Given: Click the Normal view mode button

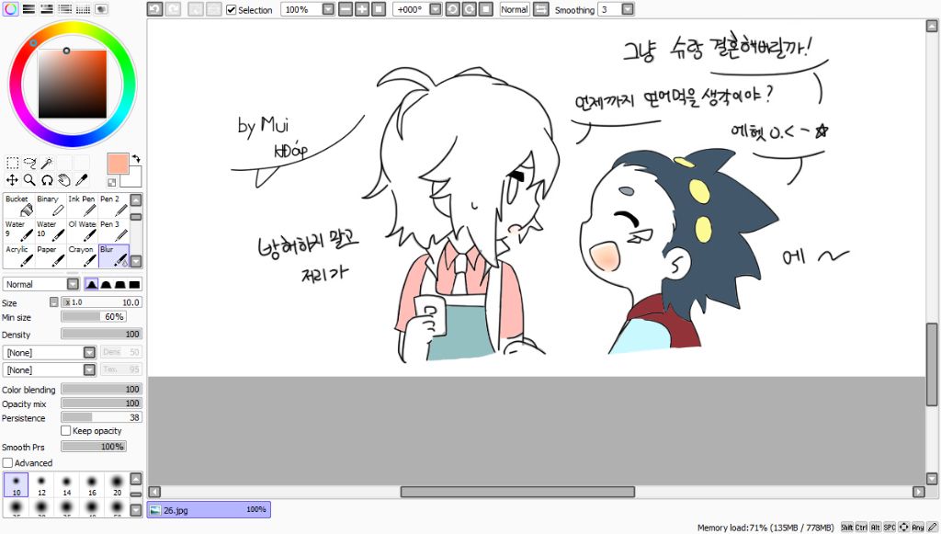Looking at the screenshot, I should (x=515, y=9).
